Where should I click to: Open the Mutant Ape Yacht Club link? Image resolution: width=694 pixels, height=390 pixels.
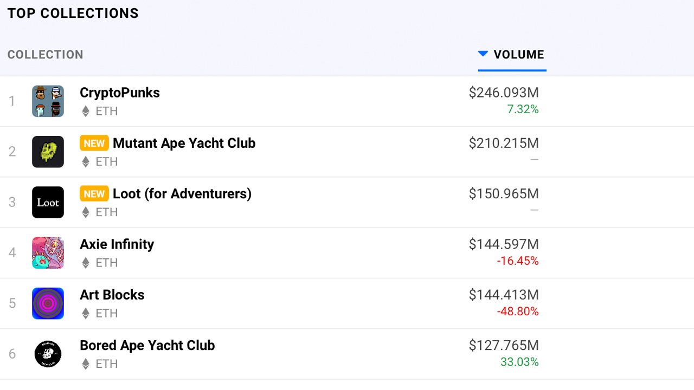[x=184, y=144]
